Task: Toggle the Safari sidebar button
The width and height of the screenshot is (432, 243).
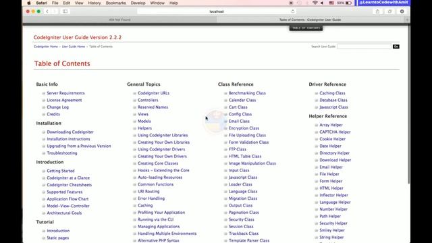Action: (65, 11)
